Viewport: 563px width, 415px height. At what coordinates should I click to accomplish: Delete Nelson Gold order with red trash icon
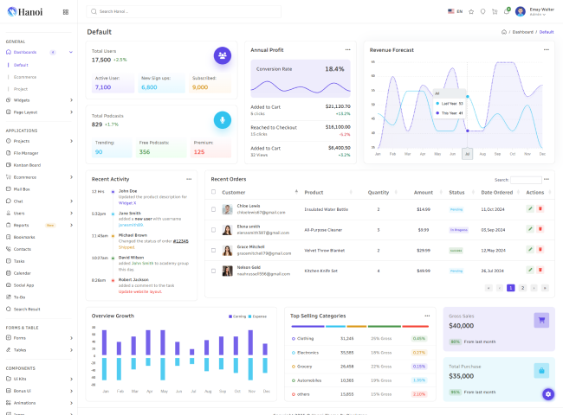[540, 271]
